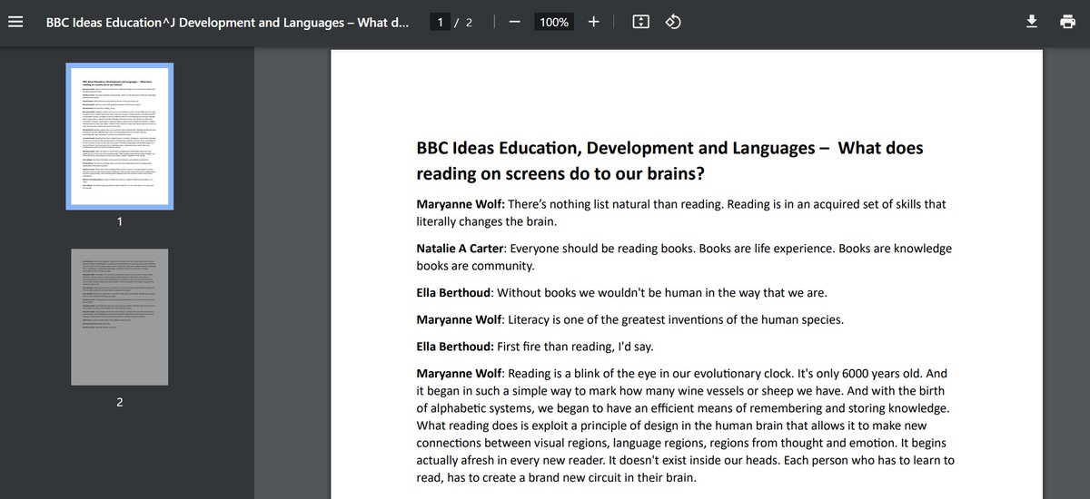The image size is (1090, 499).
Task: Toggle the sidebar with the hamburger menu icon
Action: 15,22
